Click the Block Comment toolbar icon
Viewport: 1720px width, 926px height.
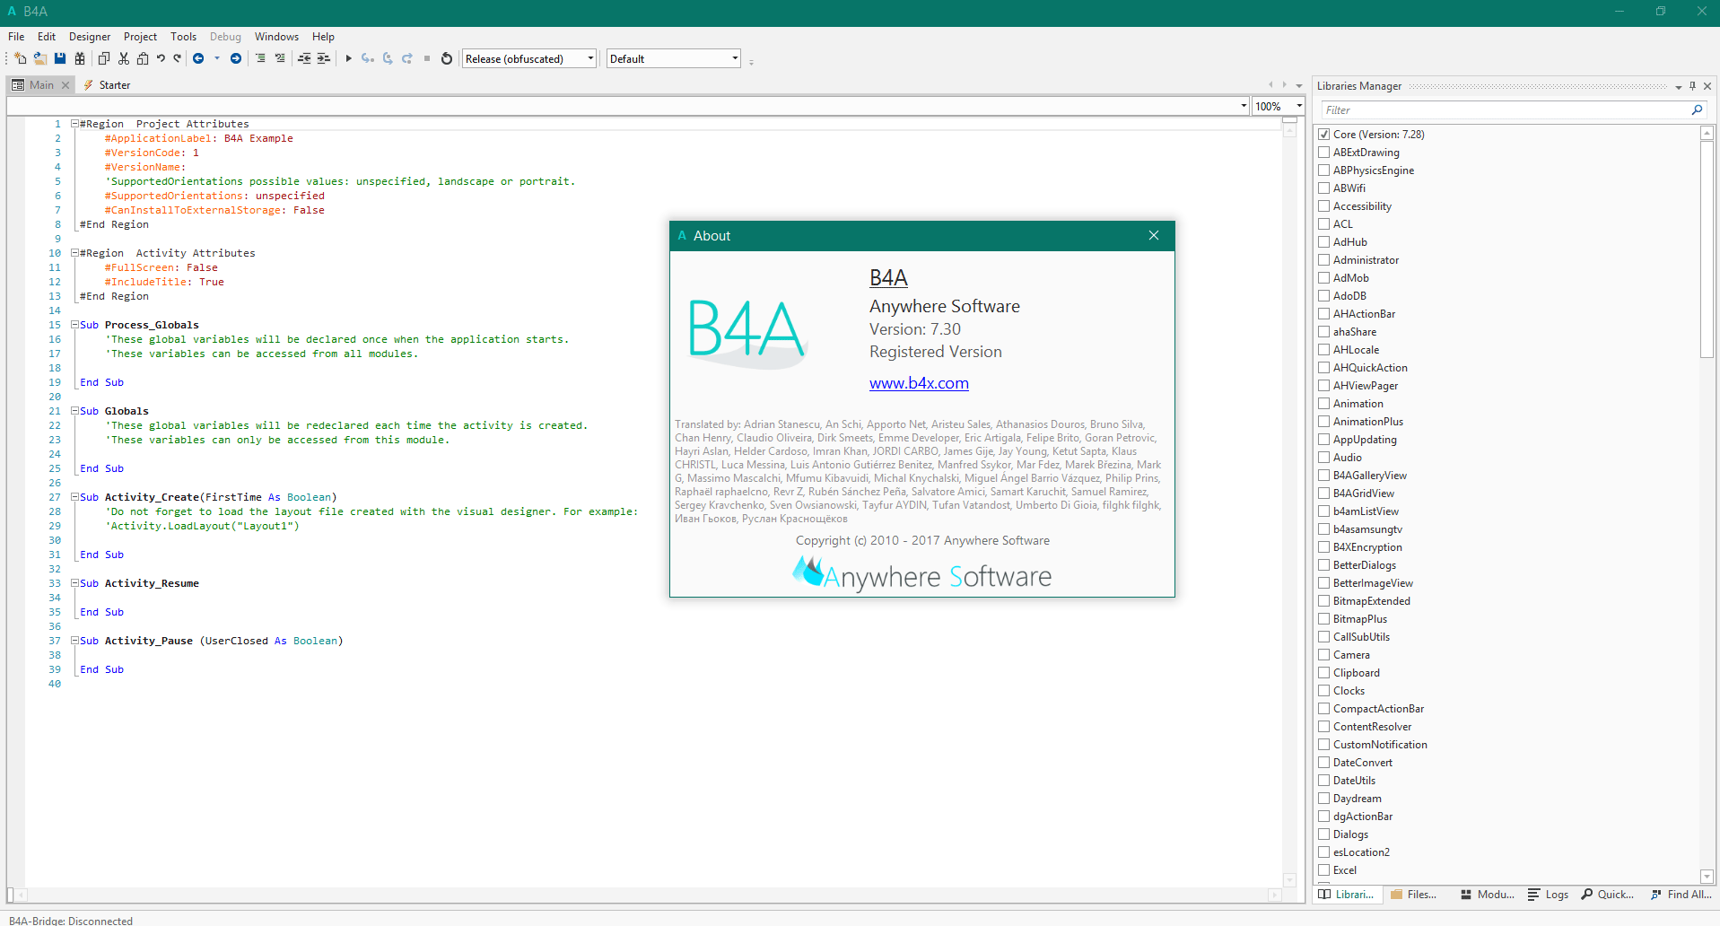(x=260, y=58)
